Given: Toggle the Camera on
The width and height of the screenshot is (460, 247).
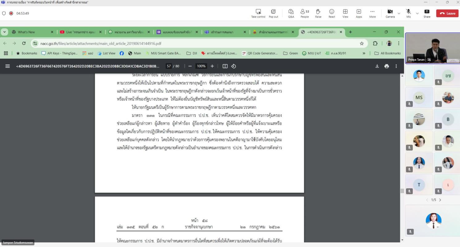Looking at the screenshot, I should pos(390,13).
